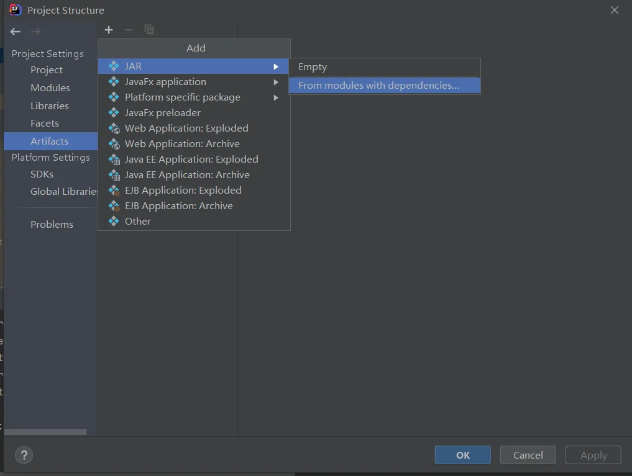
Task: Click the Web Application: Exploded icon
Action: pos(114,128)
